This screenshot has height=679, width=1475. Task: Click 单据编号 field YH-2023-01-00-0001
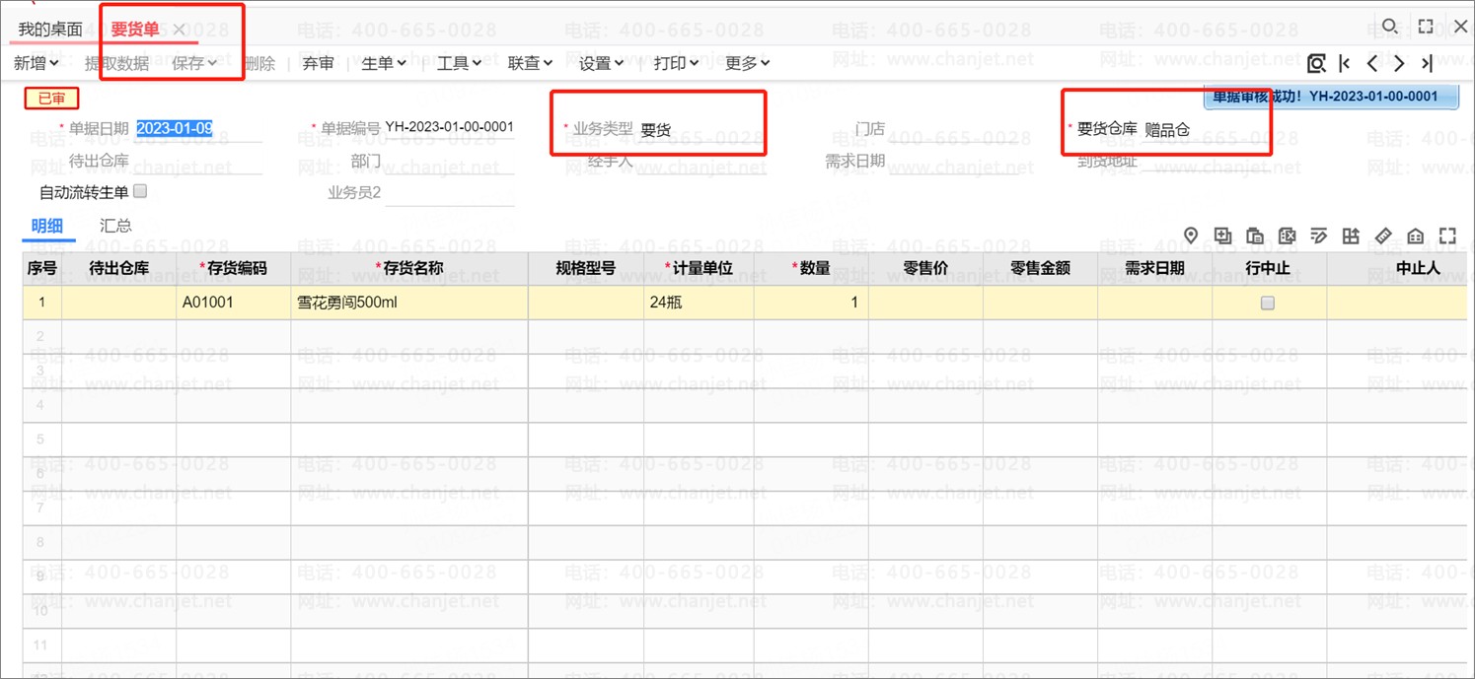click(450, 127)
